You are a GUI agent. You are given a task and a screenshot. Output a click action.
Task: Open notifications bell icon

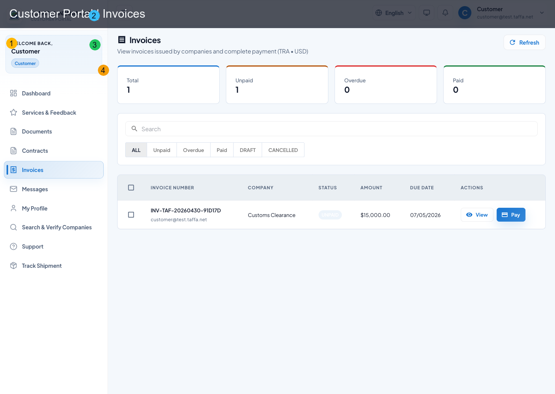pos(445,13)
